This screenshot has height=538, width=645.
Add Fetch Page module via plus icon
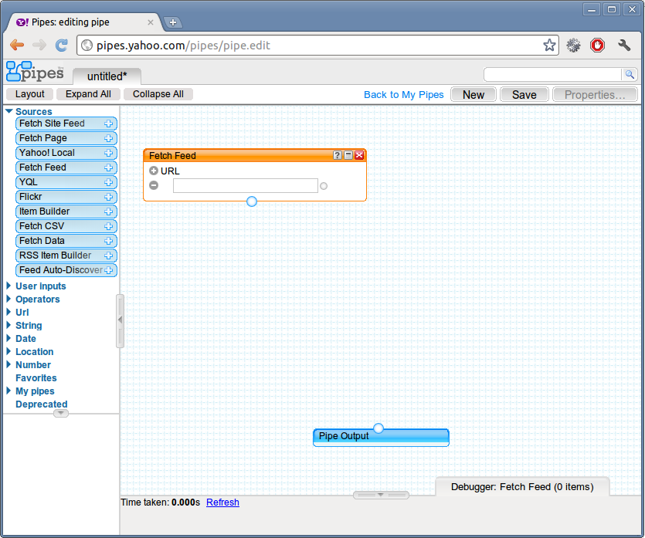(x=109, y=138)
